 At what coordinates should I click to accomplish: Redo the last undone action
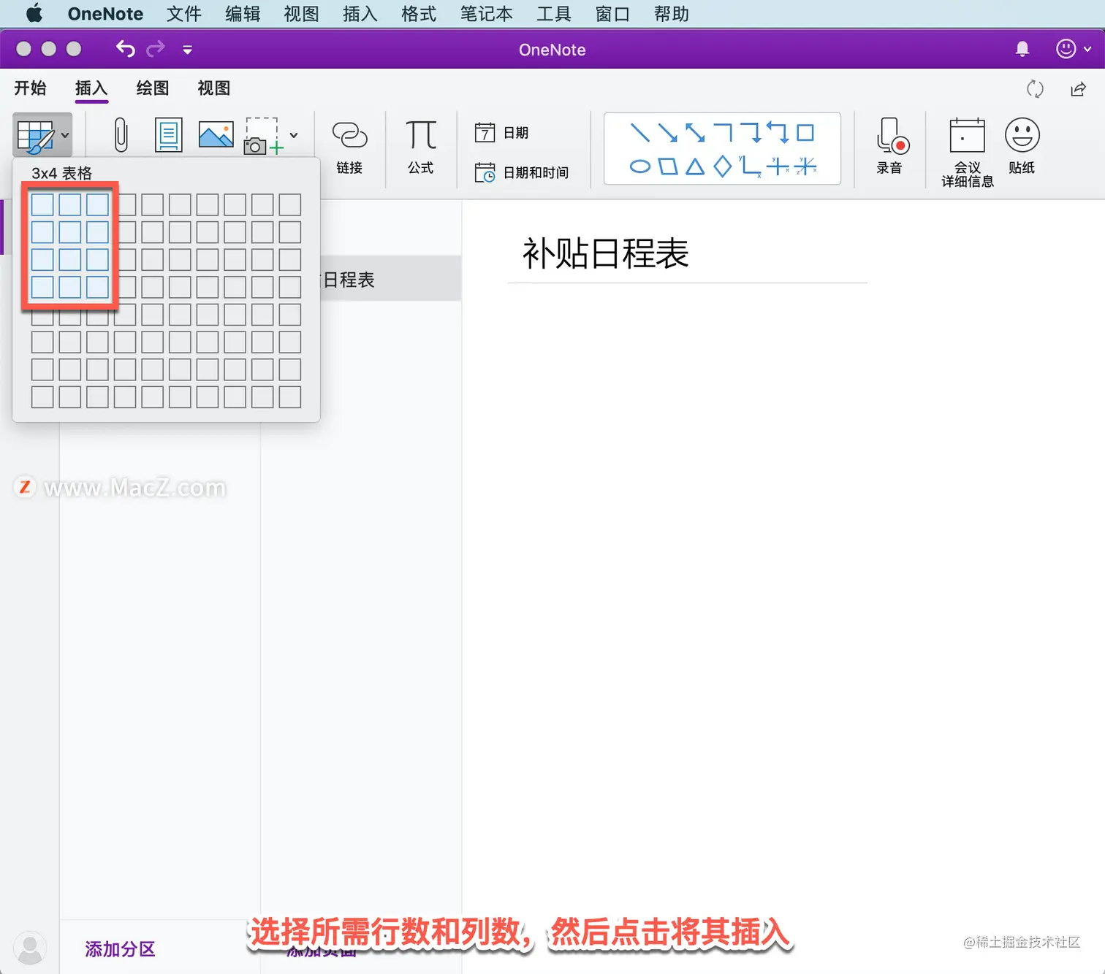point(156,49)
